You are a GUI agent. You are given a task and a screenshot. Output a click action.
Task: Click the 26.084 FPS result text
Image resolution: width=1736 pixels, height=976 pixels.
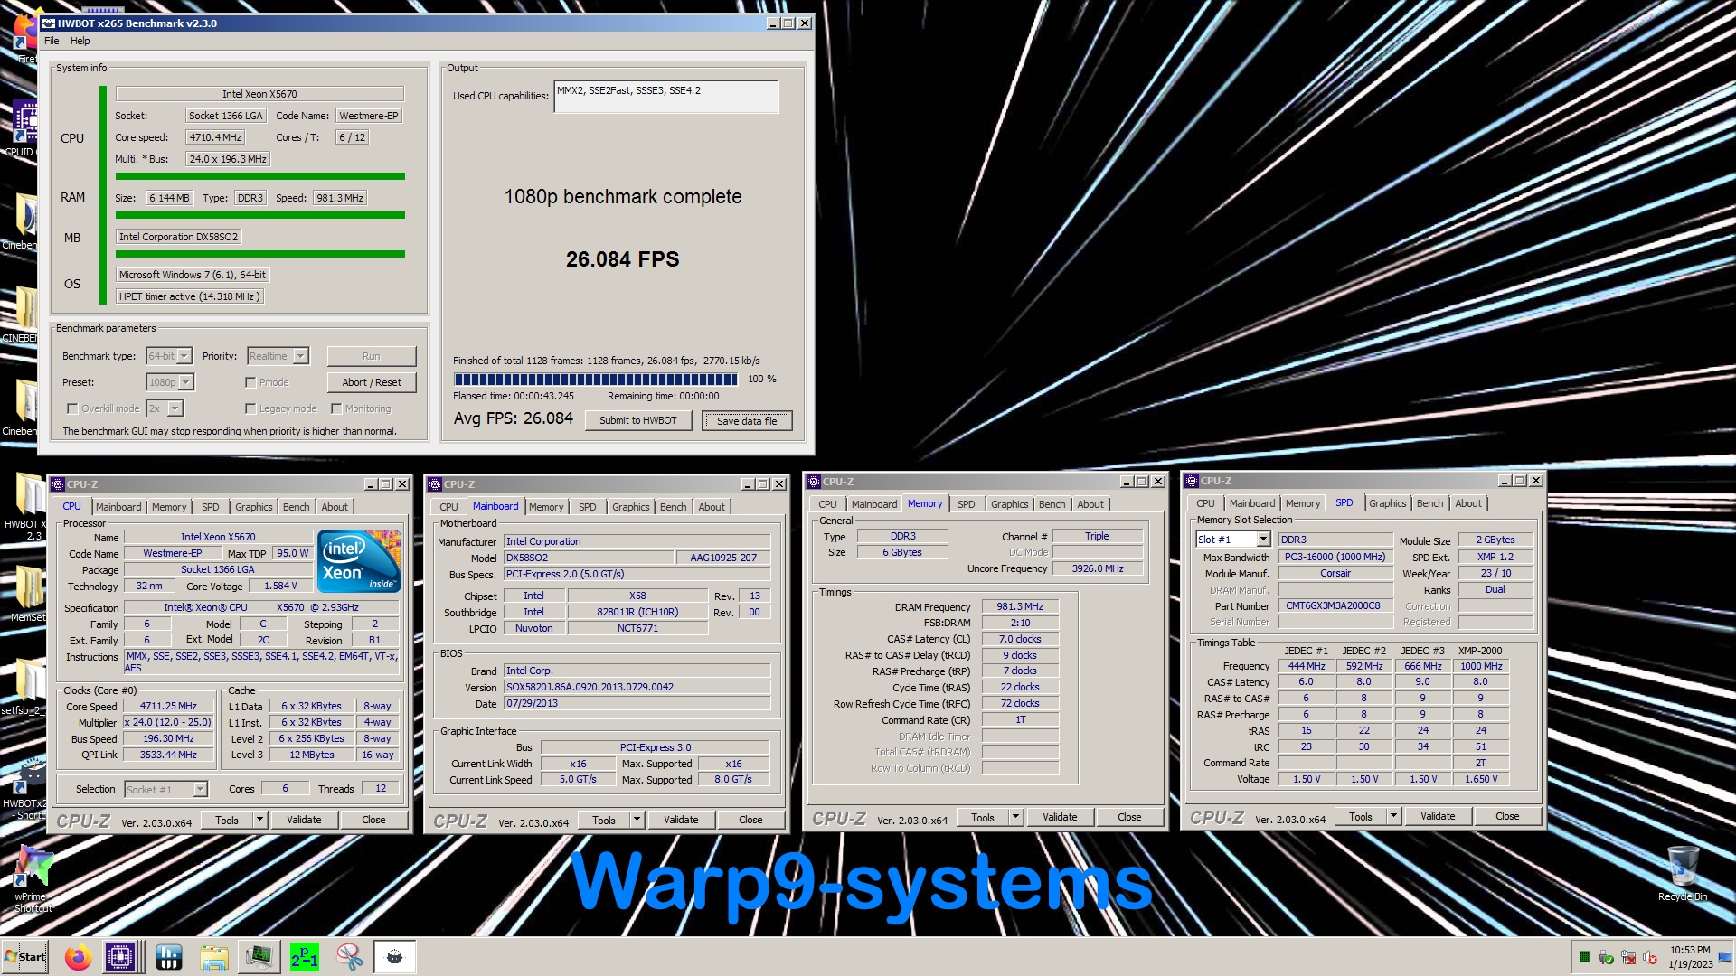(x=622, y=259)
